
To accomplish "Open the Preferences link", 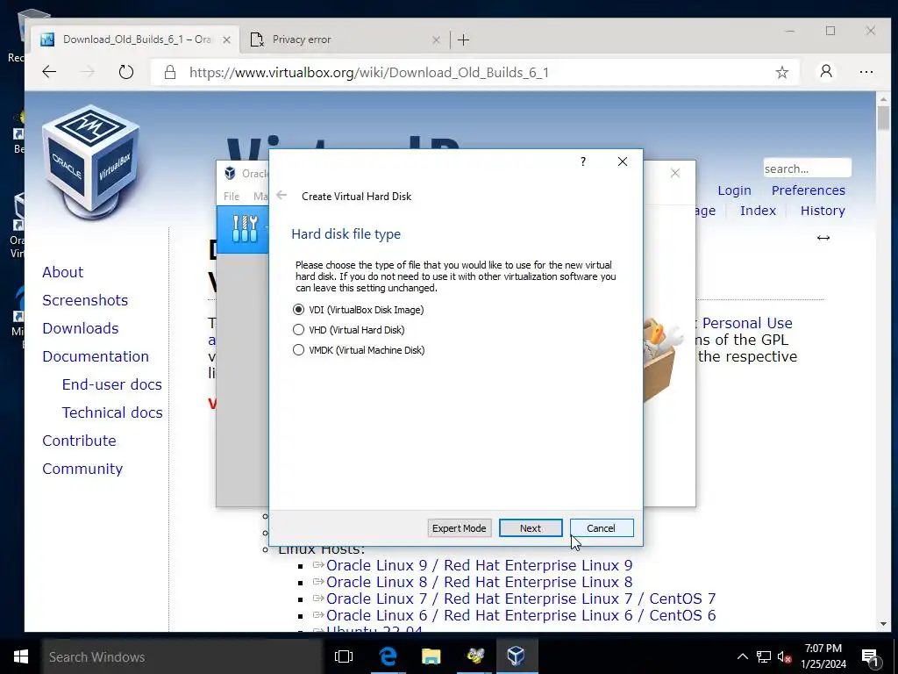I will click(x=808, y=190).
